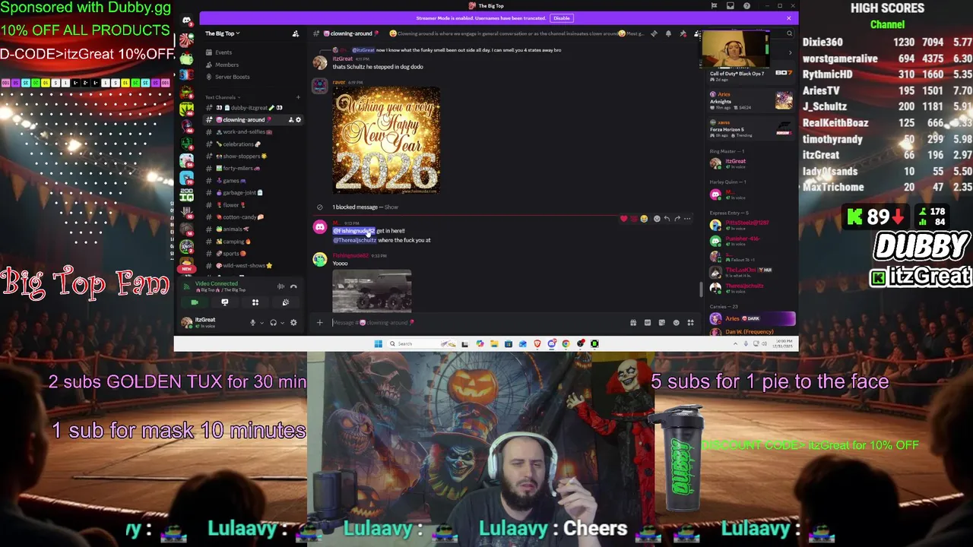Click the Windows Start button

(378, 344)
